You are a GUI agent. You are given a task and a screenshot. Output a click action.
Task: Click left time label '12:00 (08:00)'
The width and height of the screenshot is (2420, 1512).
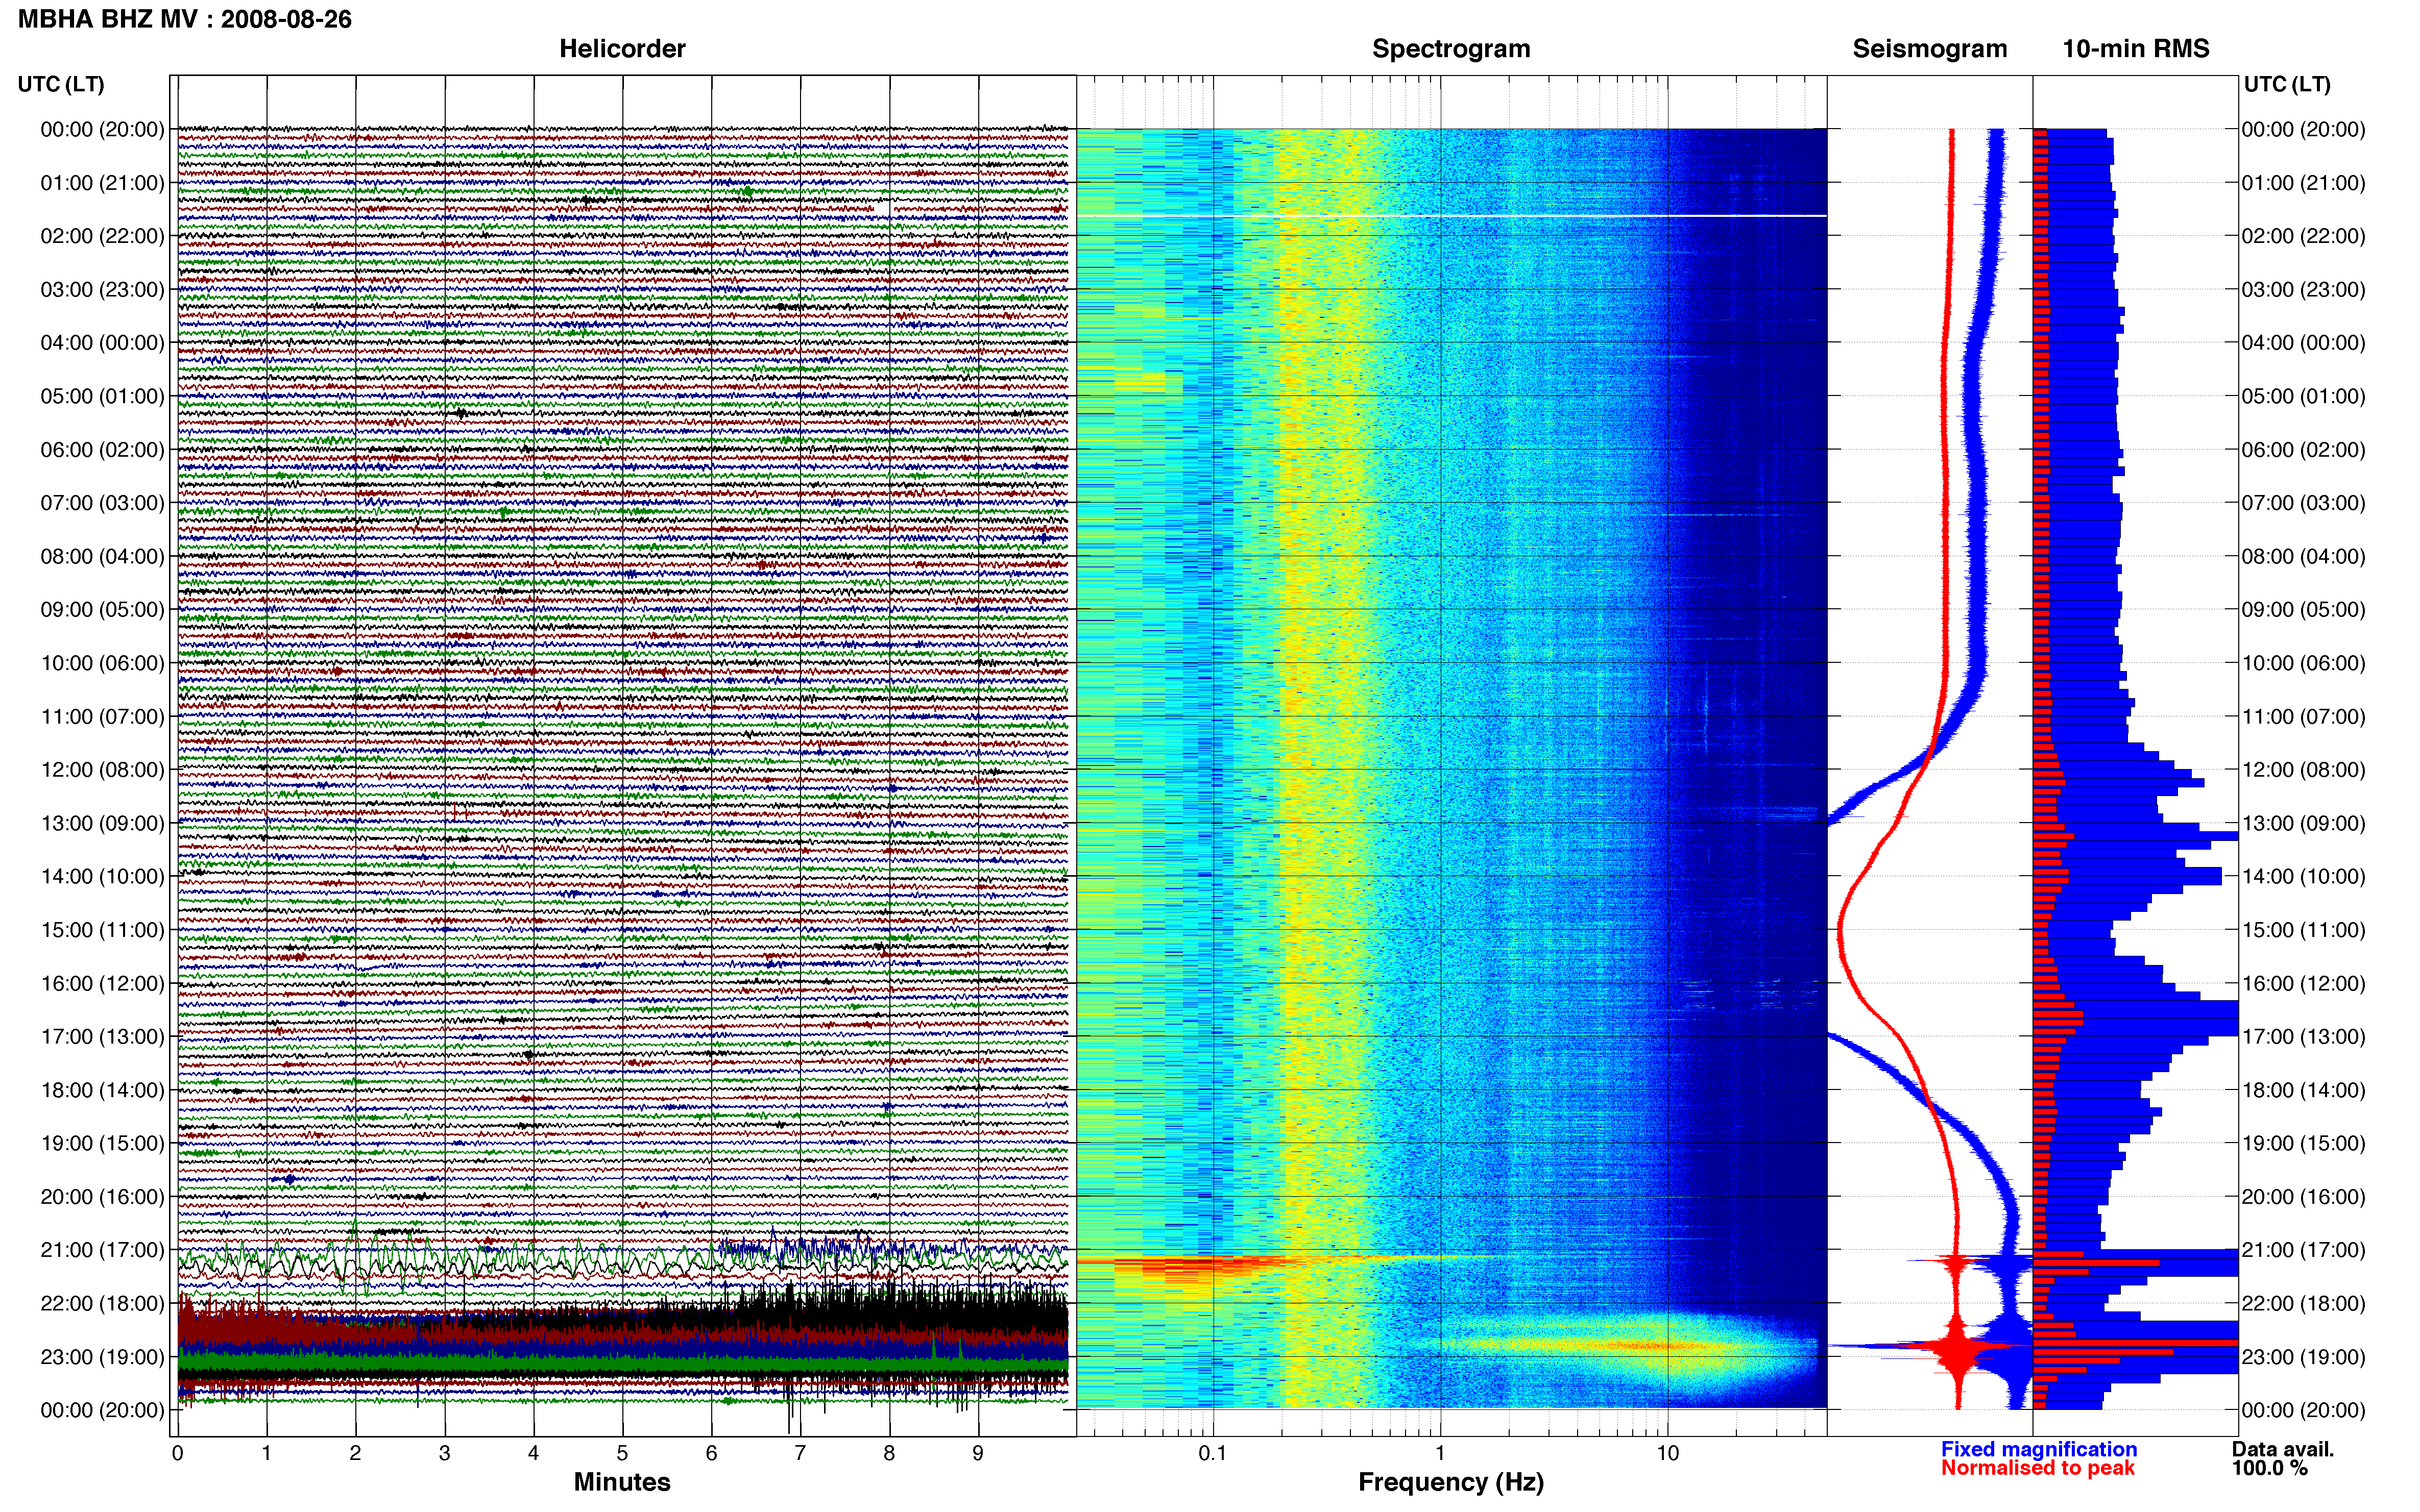(102, 770)
